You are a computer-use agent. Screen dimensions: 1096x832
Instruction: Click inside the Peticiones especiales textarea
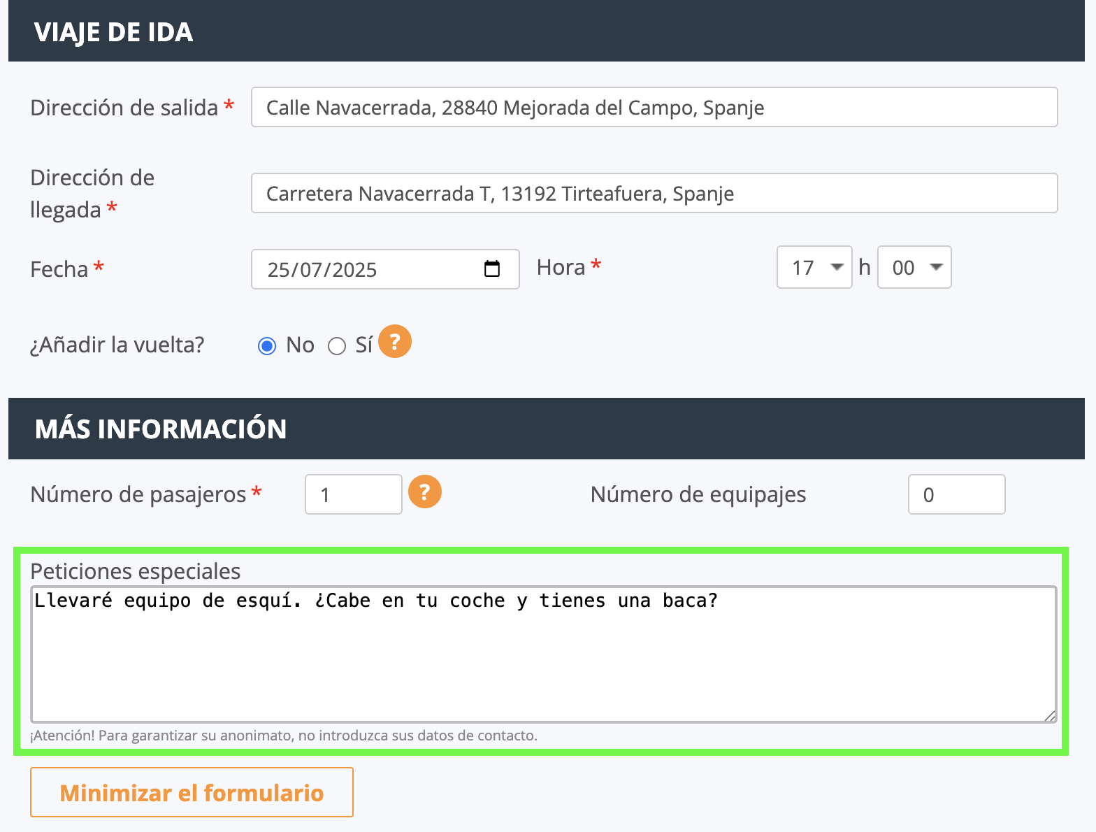[x=544, y=654]
